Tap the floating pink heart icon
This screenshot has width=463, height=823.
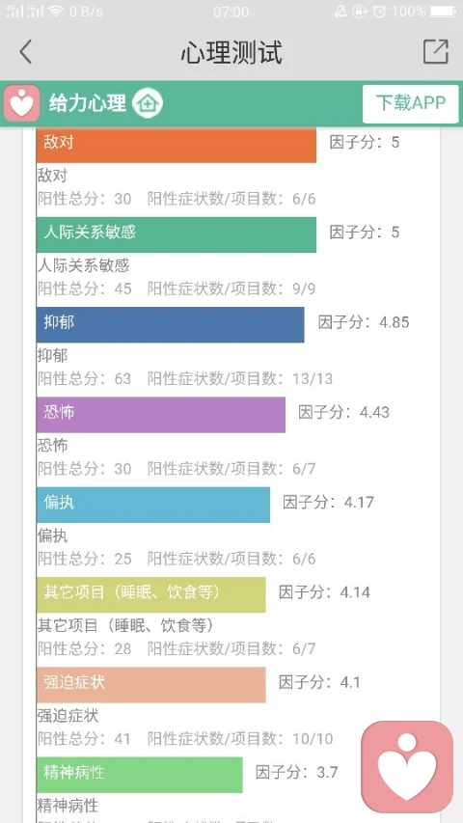point(407,766)
